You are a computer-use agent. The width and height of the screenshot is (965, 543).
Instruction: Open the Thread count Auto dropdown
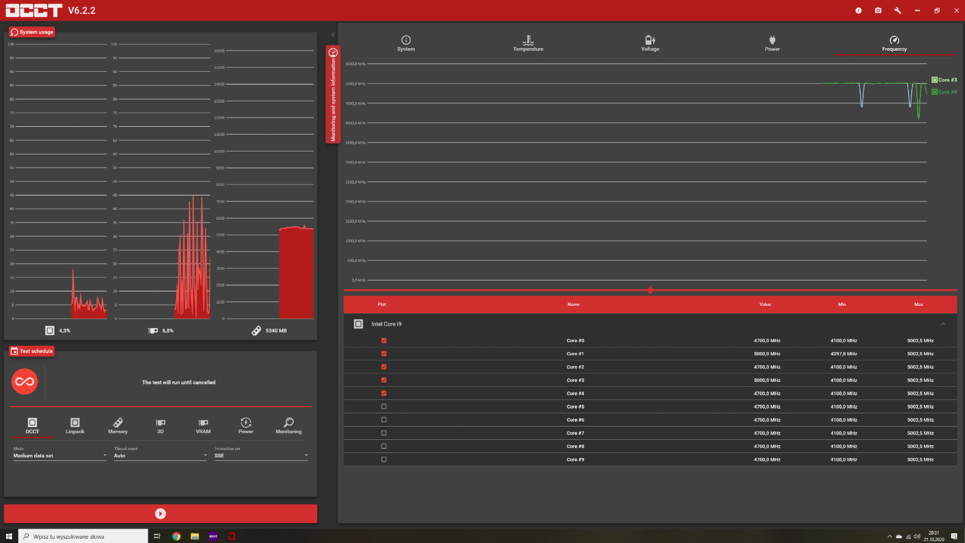tap(160, 456)
